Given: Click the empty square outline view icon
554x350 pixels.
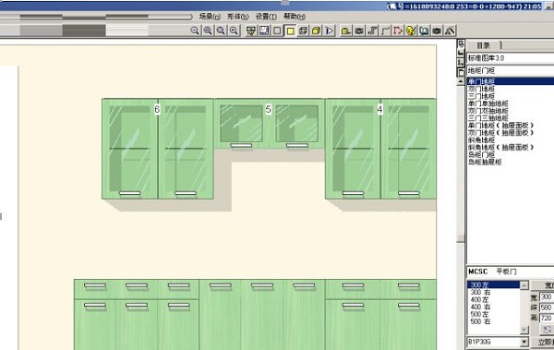Looking at the screenshot, I should [x=277, y=30].
